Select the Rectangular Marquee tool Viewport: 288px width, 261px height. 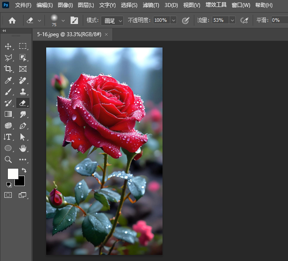pyautogui.click(x=23, y=46)
